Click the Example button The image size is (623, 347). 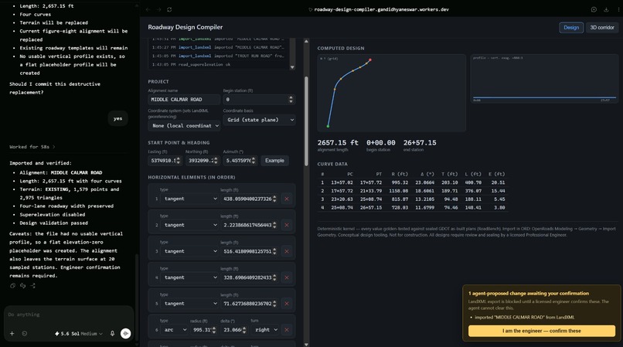tap(274, 161)
